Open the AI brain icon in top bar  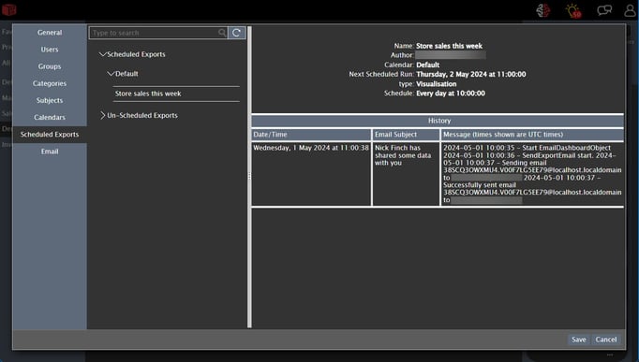coord(542,9)
